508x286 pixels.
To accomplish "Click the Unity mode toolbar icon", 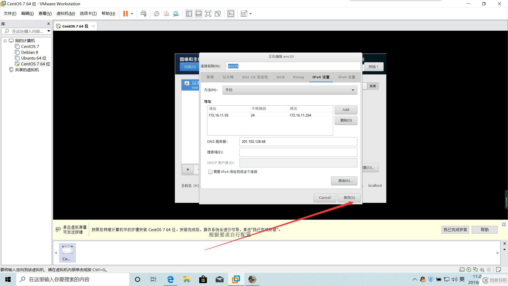I will pos(217,14).
